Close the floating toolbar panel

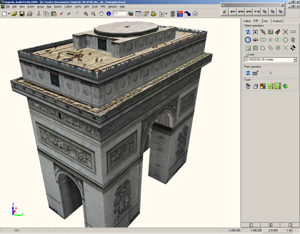282,5
